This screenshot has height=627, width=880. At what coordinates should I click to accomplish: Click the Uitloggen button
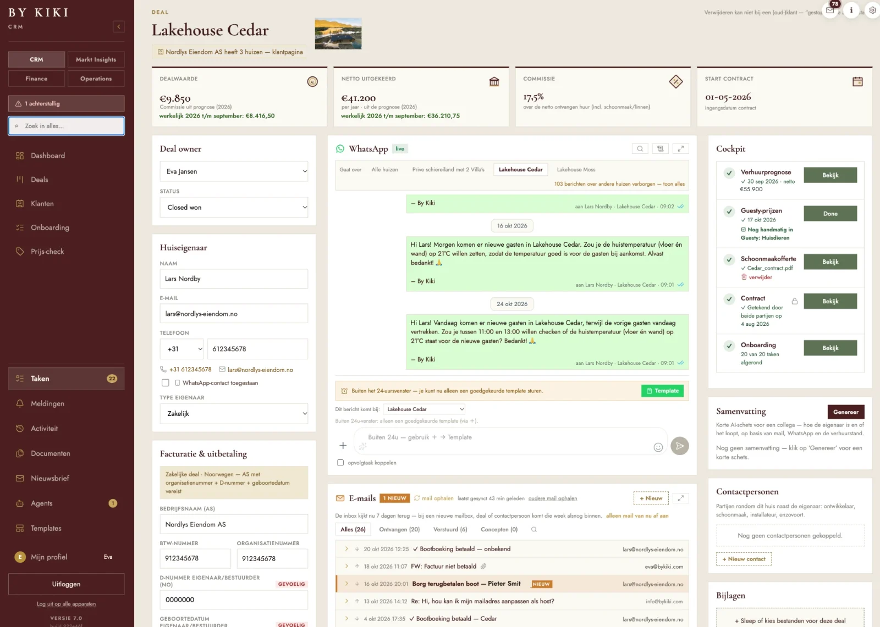[66, 584]
